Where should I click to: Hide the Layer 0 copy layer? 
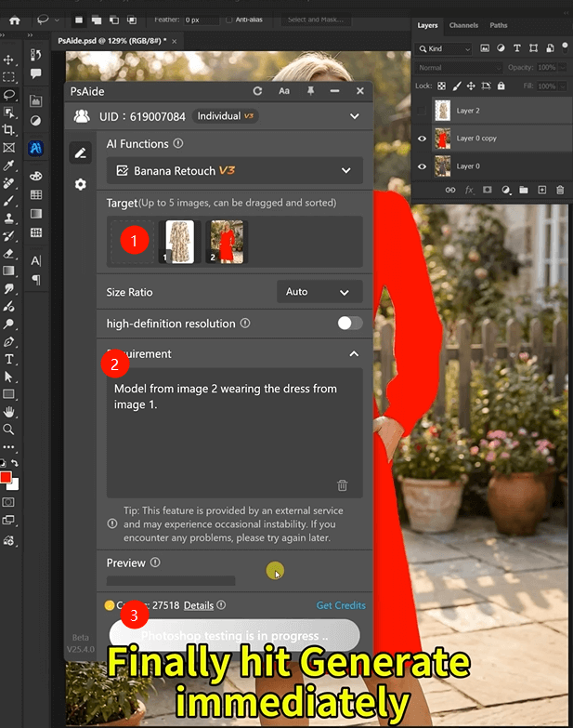click(x=422, y=139)
